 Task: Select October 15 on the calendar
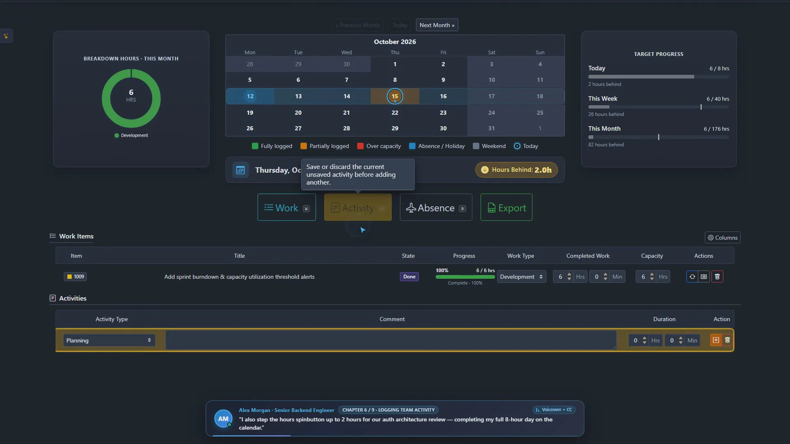point(395,96)
